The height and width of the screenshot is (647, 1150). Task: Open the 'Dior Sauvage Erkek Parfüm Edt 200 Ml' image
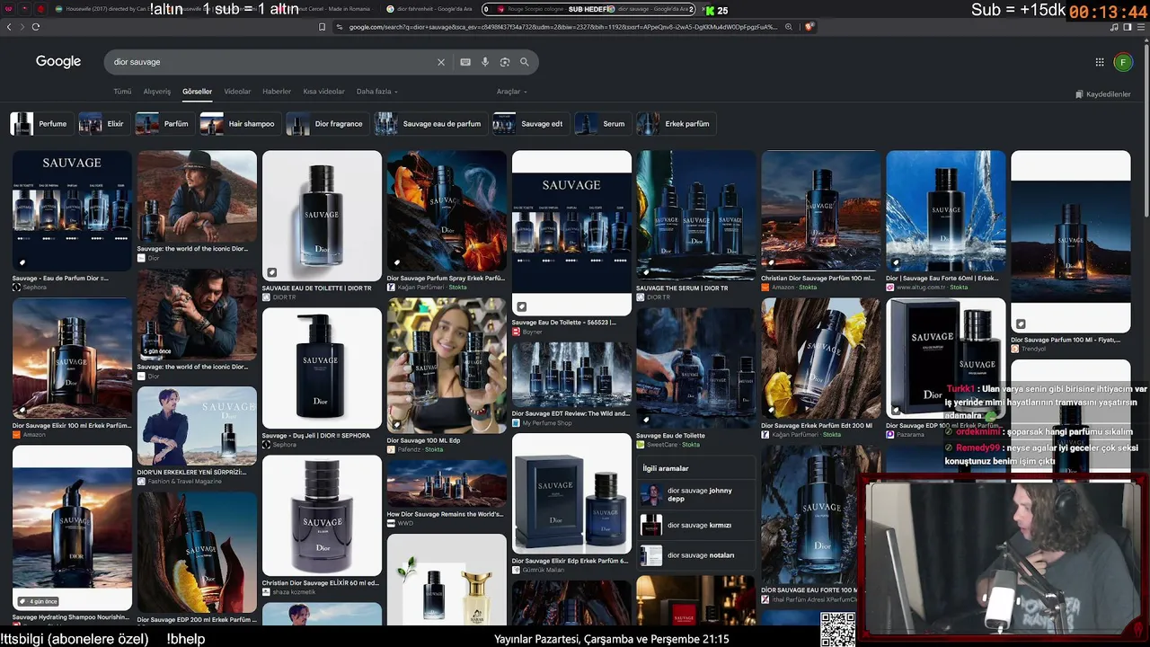click(x=821, y=359)
